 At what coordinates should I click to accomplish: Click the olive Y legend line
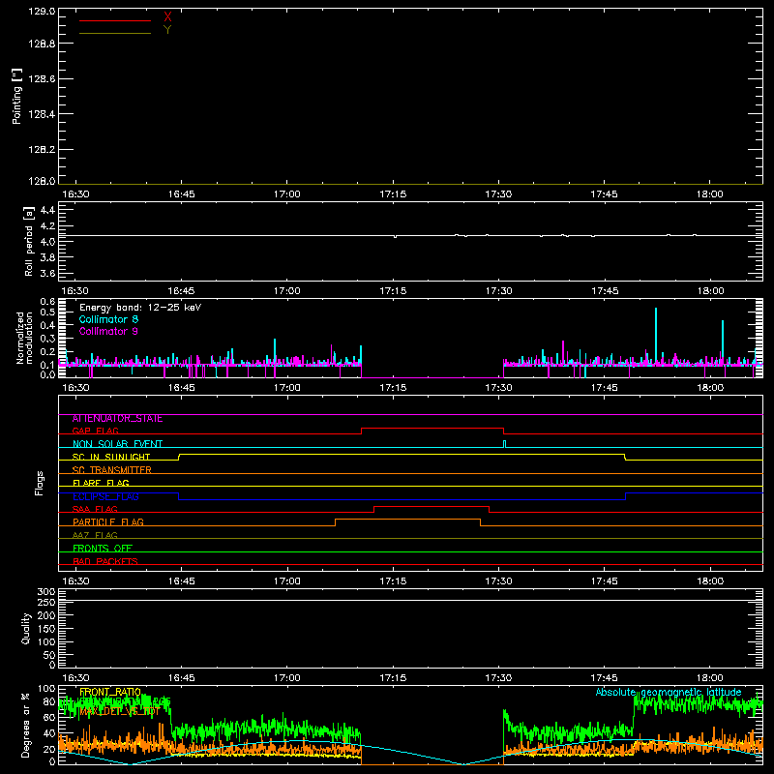(115, 33)
